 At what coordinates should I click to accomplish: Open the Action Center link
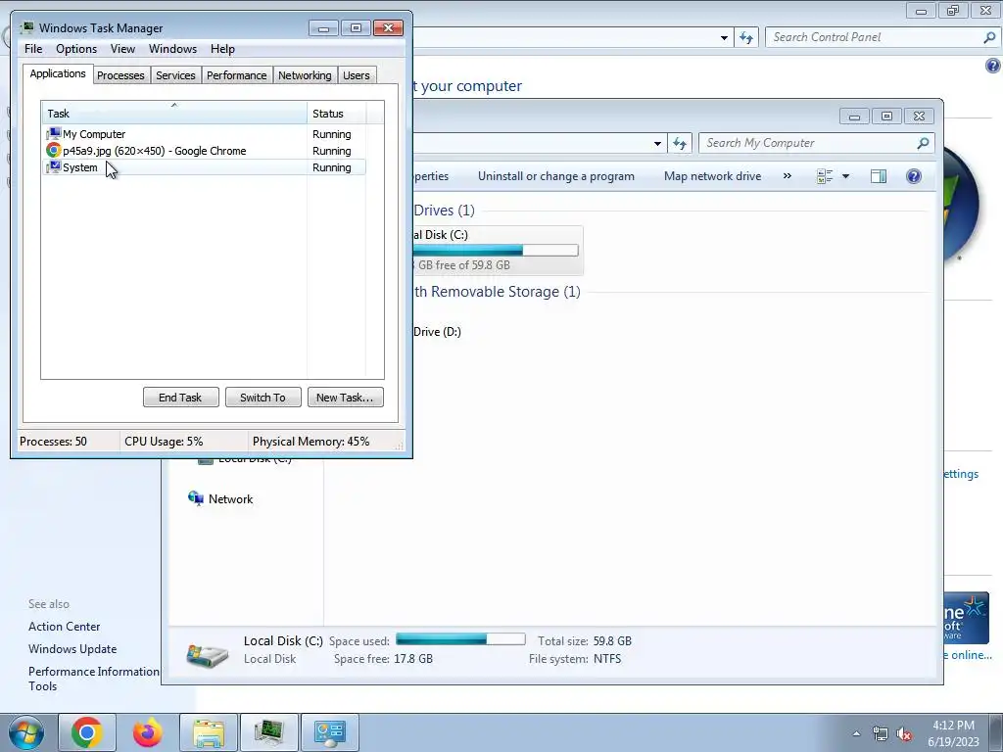coord(64,627)
